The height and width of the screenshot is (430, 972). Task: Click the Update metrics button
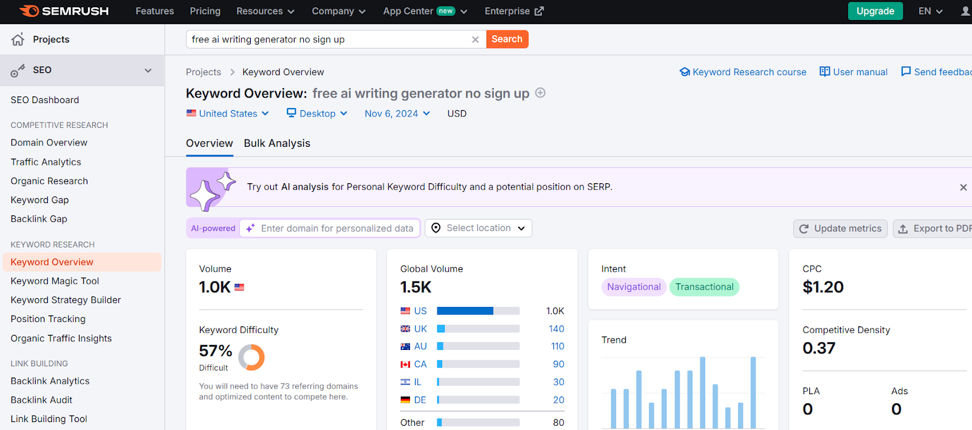click(840, 229)
